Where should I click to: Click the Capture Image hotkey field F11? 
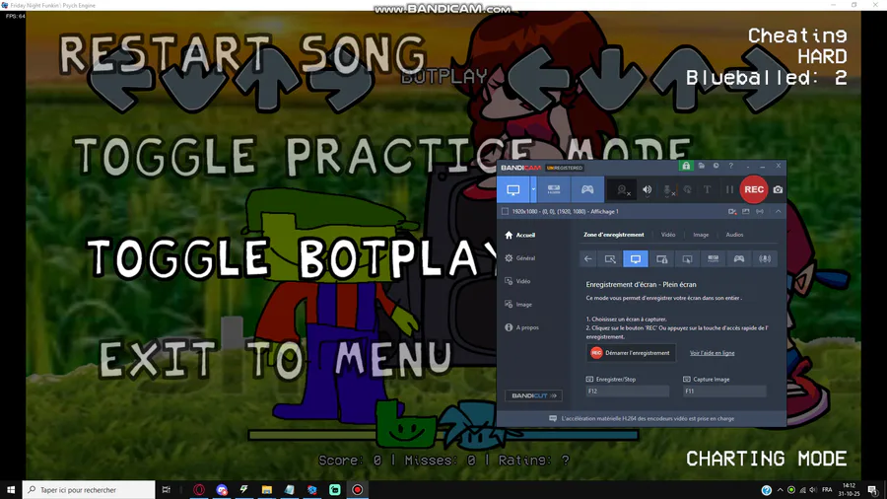point(724,391)
